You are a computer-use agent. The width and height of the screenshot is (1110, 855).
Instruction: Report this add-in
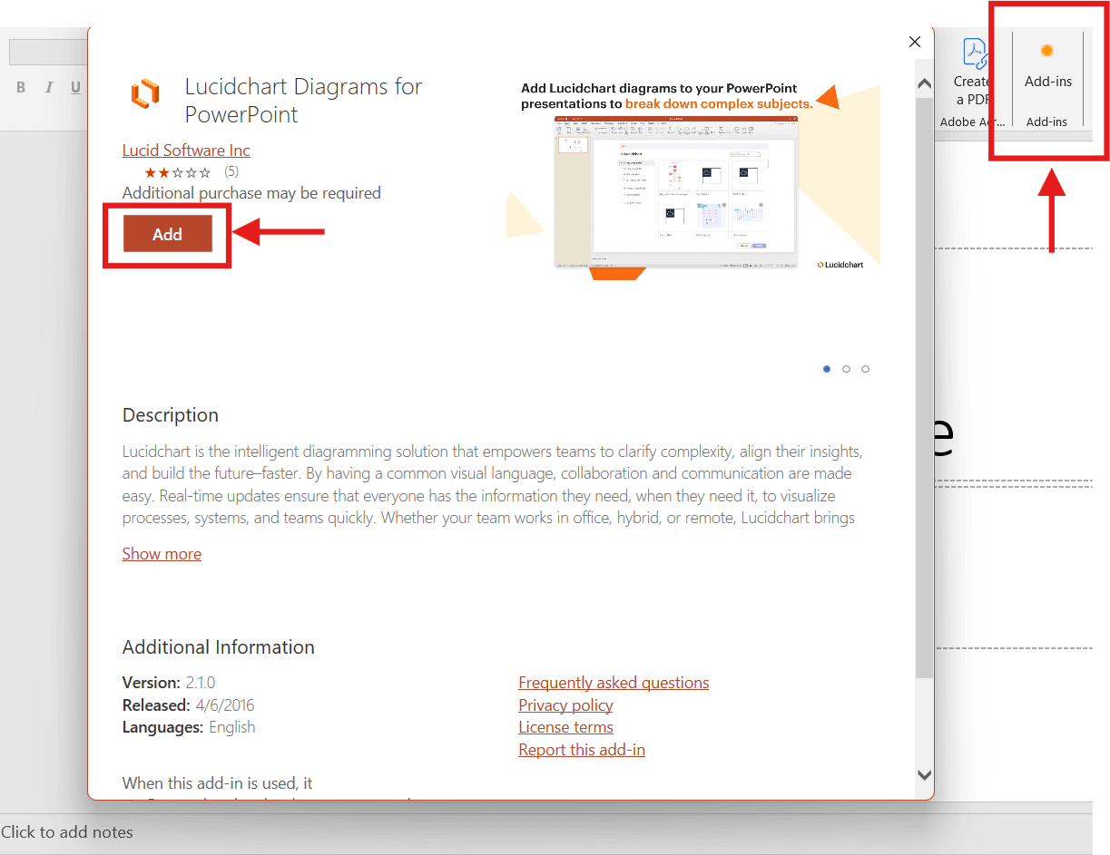click(x=581, y=749)
